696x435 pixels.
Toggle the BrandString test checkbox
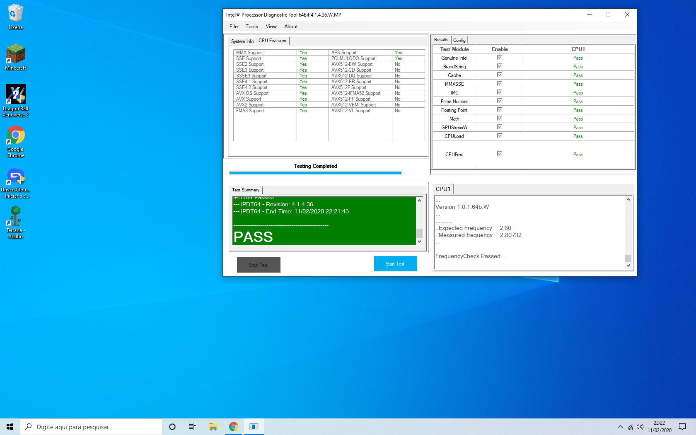(500, 66)
